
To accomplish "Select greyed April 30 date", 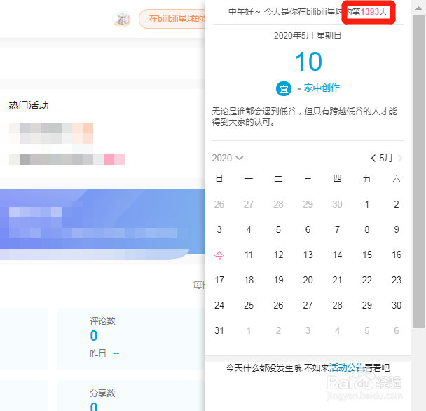I will pos(337,204).
